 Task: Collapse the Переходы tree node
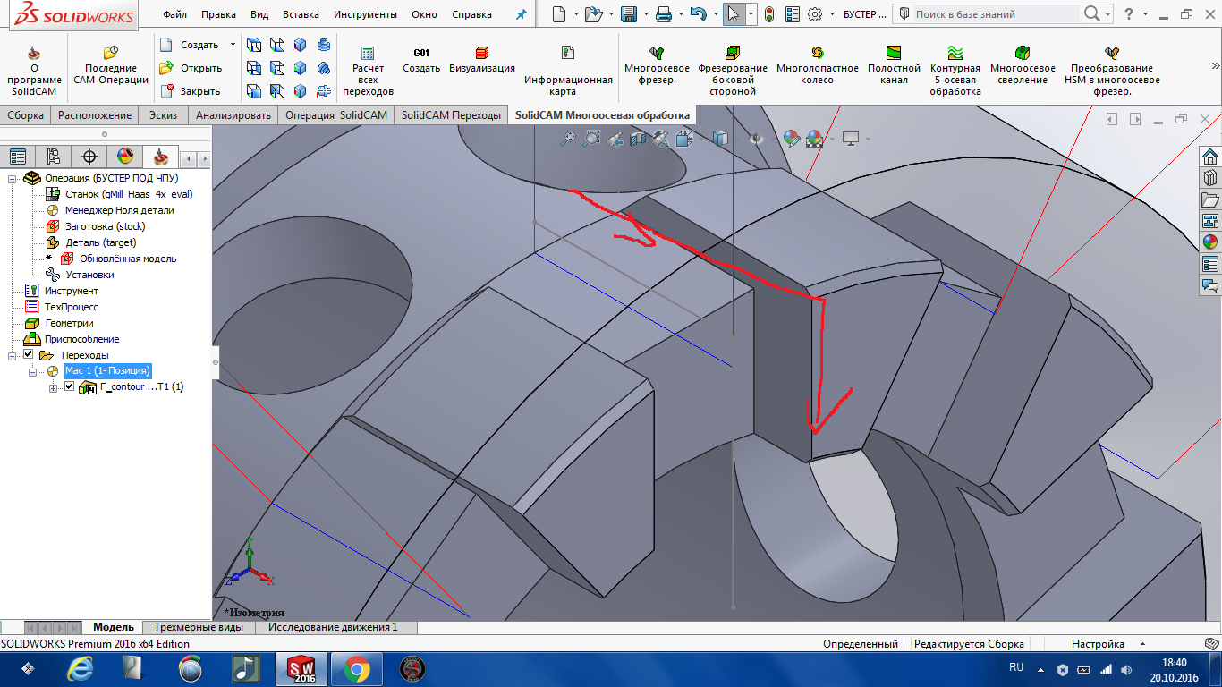click(13, 355)
